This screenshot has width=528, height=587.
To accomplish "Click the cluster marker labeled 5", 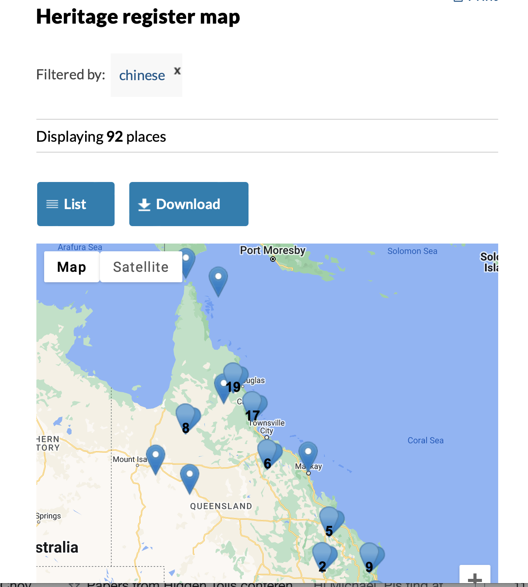I will [x=330, y=521].
